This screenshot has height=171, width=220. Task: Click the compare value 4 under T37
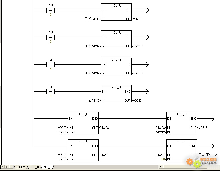(51, 69)
